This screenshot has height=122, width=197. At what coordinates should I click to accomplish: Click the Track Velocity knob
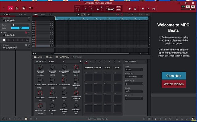pyautogui.click(x=64, y=80)
